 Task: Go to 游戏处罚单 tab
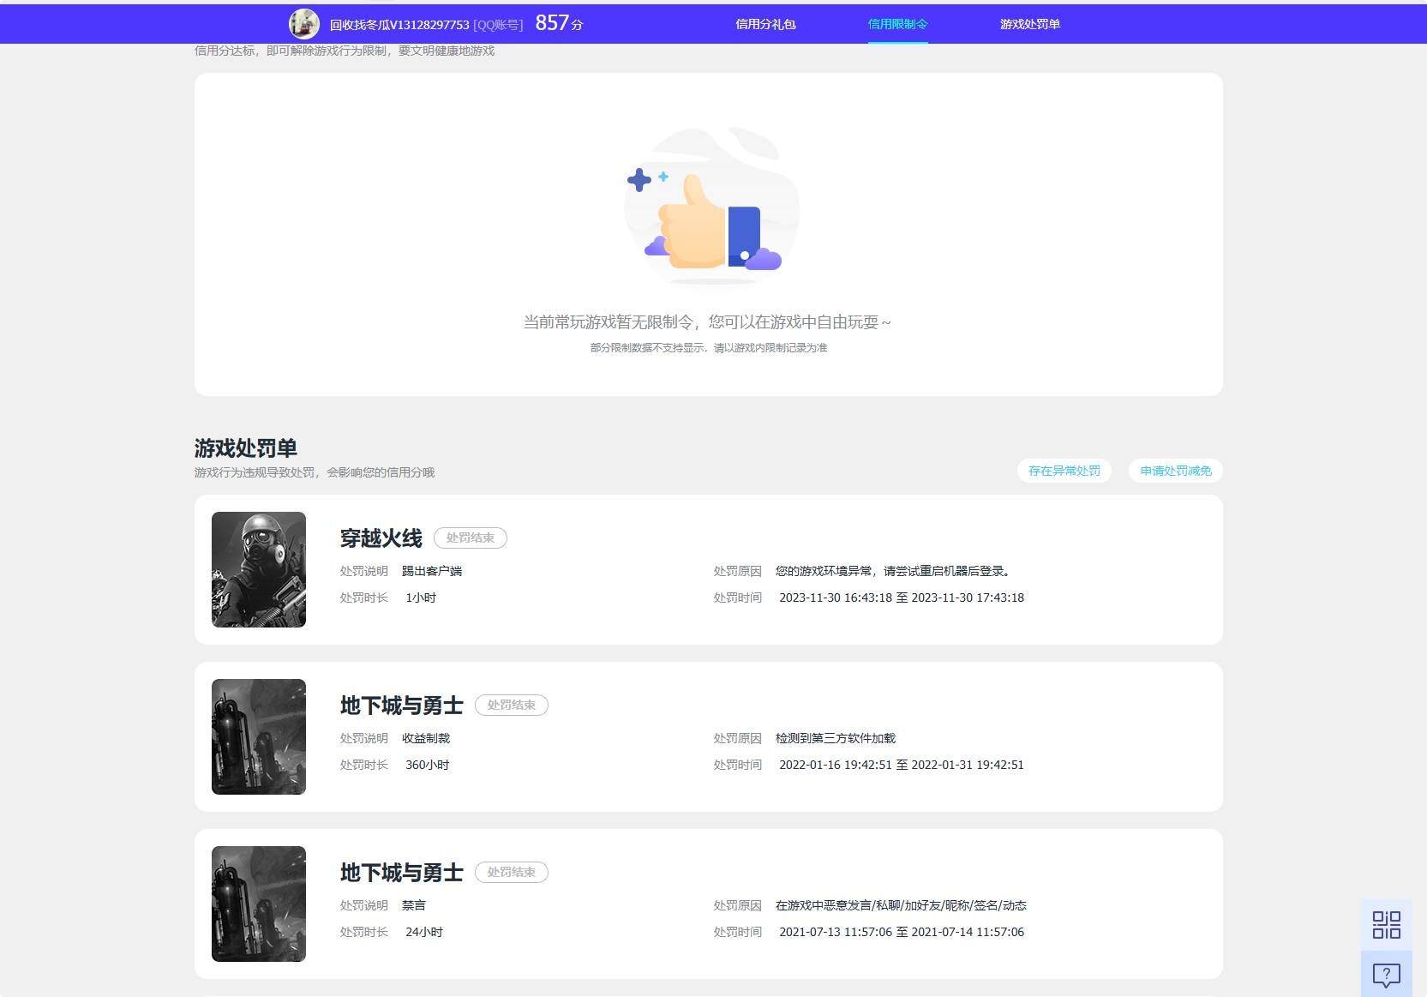tap(1029, 24)
